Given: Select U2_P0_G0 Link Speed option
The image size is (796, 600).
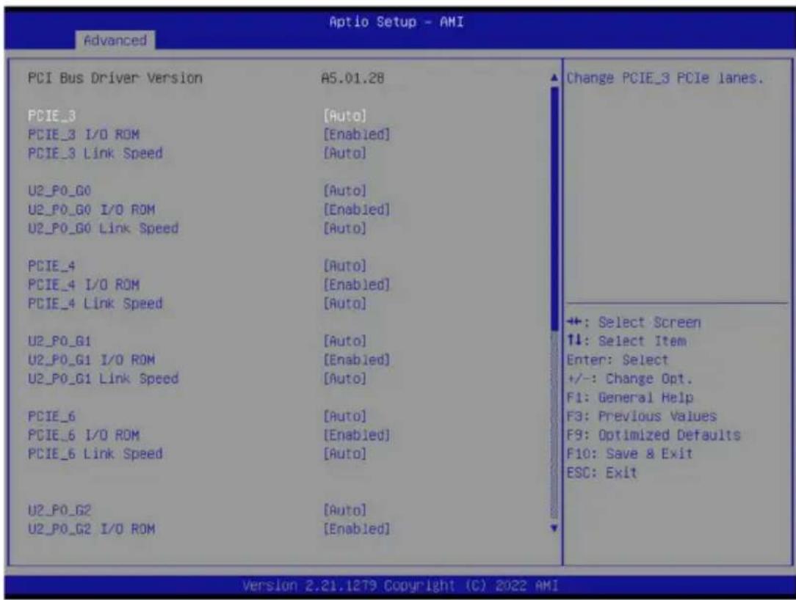Looking at the screenshot, I should [x=103, y=229].
